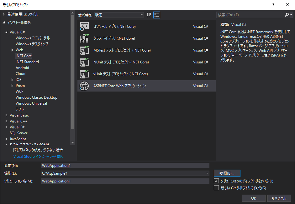Image resolution: width=295 pixels, height=204 pixels.
Task: Select the コンソール アプリ (.NET Core) template icon
Action: pos(84,26)
